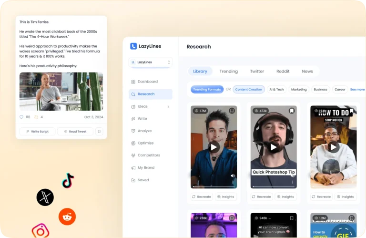
Task: Toggle the AI & Tech filter chip
Action: tap(276, 90)
